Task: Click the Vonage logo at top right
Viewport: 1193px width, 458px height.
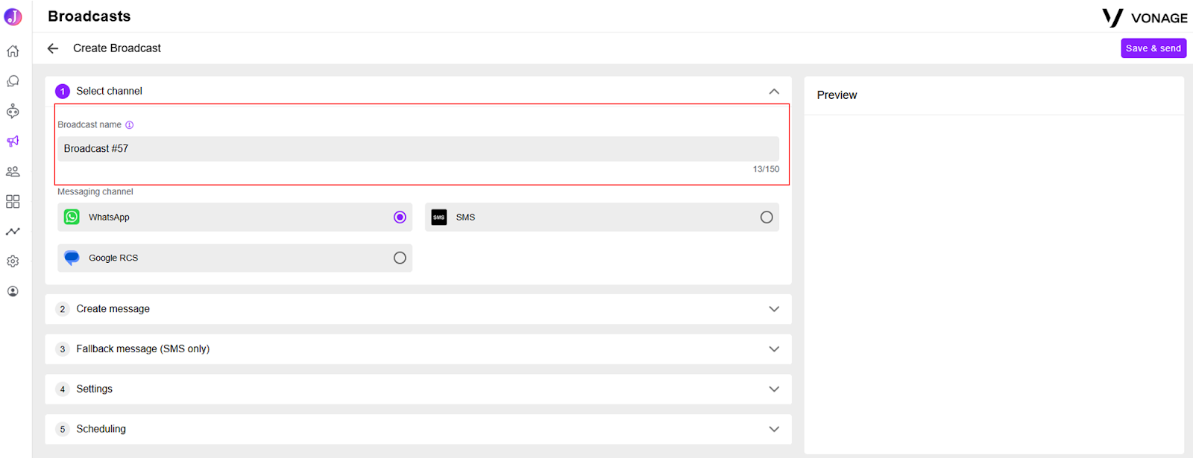Action: [x=1145, y=18]
